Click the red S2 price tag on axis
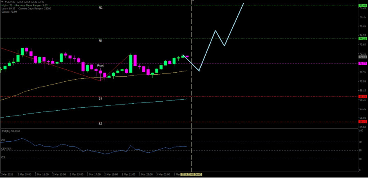 (362, 122)
